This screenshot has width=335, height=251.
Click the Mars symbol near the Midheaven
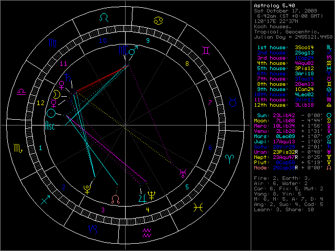(x=133, y=51)
